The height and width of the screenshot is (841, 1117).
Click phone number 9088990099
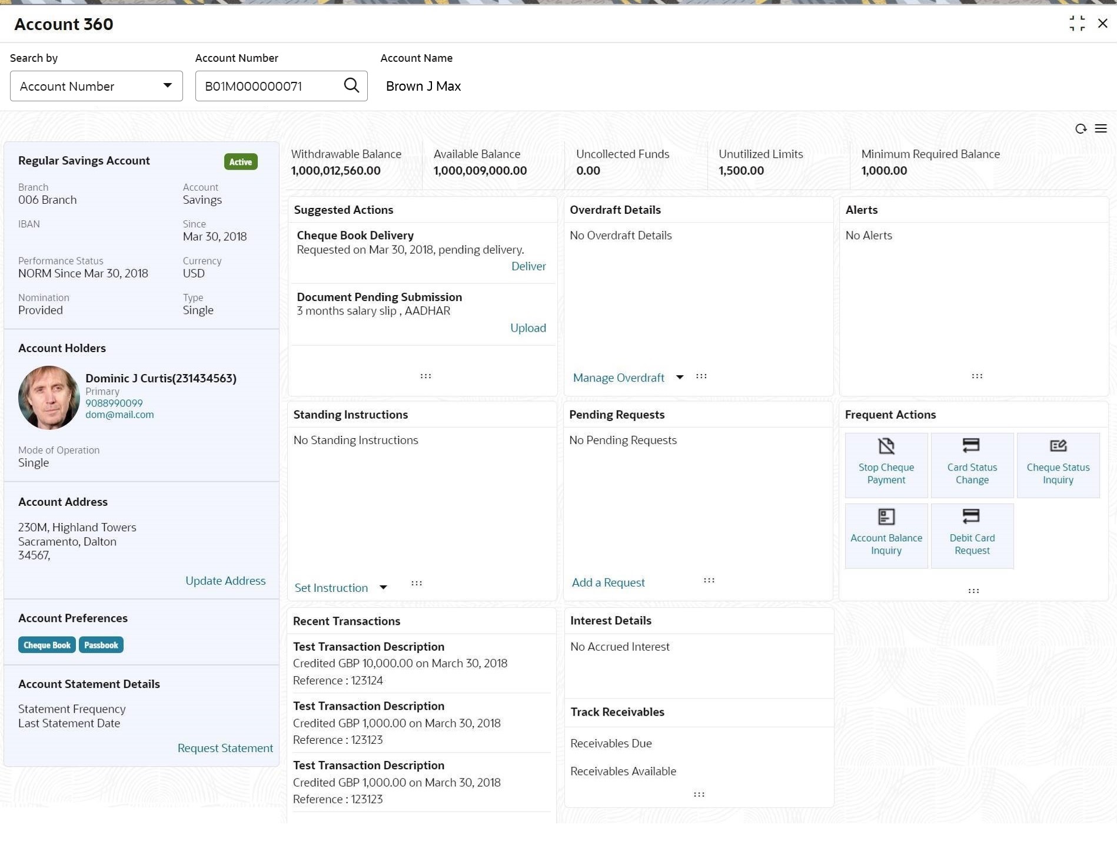tap(114, 403)
